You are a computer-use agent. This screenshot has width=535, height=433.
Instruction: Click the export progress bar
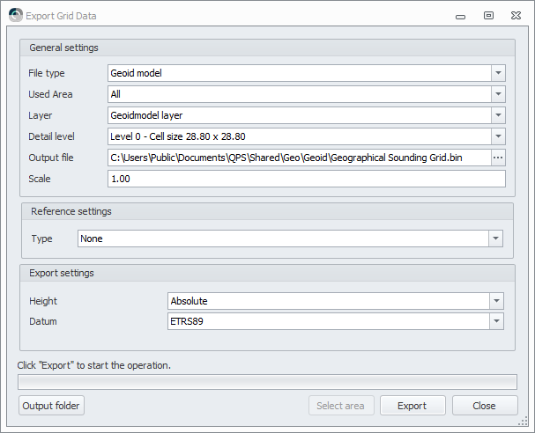[x=267, y=382]
